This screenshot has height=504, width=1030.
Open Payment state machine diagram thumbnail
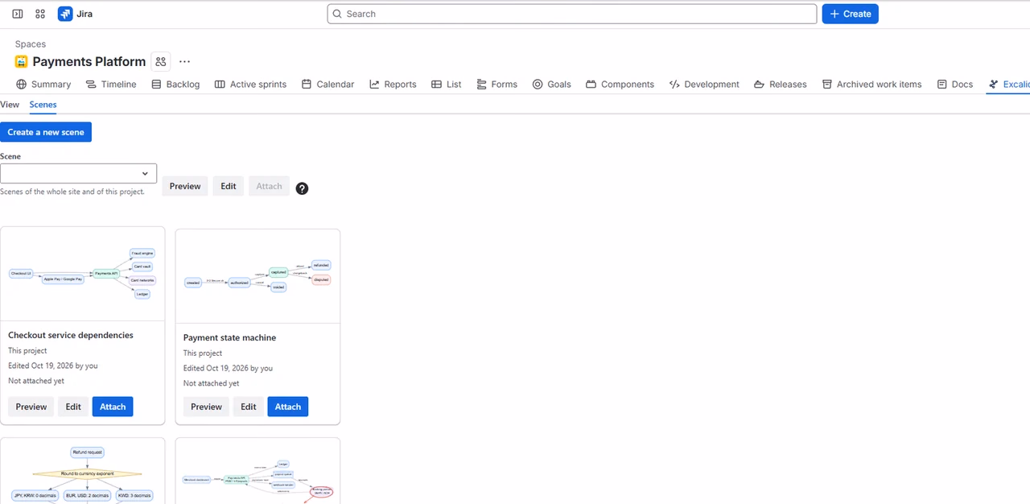(x=257, y=276)
